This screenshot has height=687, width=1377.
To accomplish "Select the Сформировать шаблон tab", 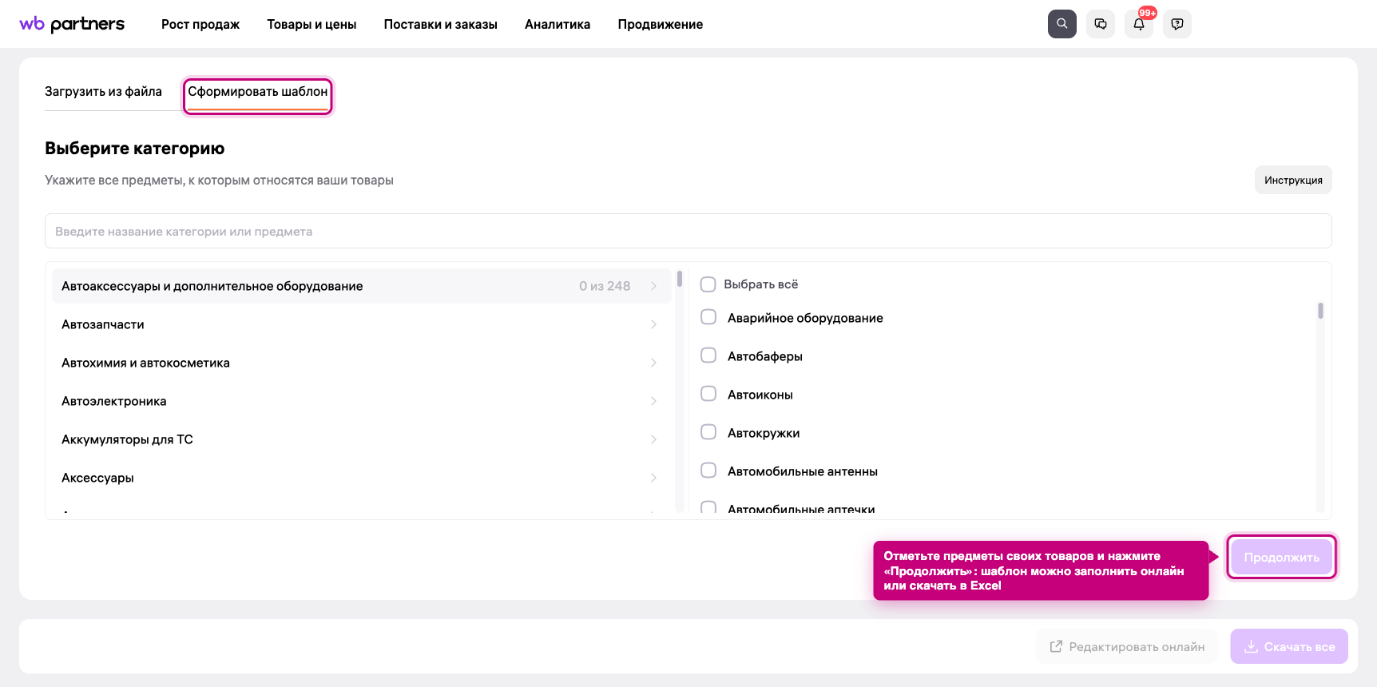I will pos(258,92).
